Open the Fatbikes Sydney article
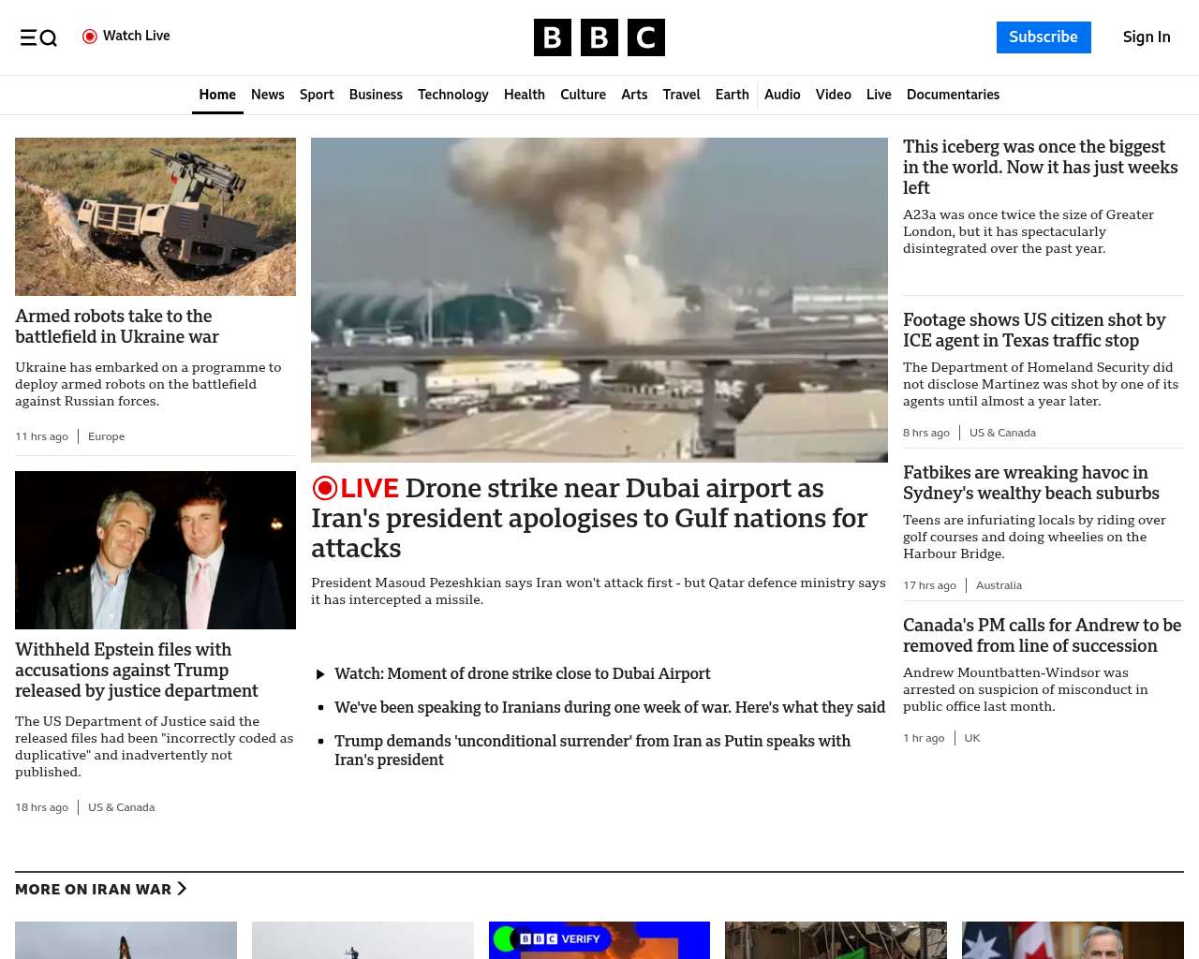The image size is (1199, 959). pos(1030,483)
